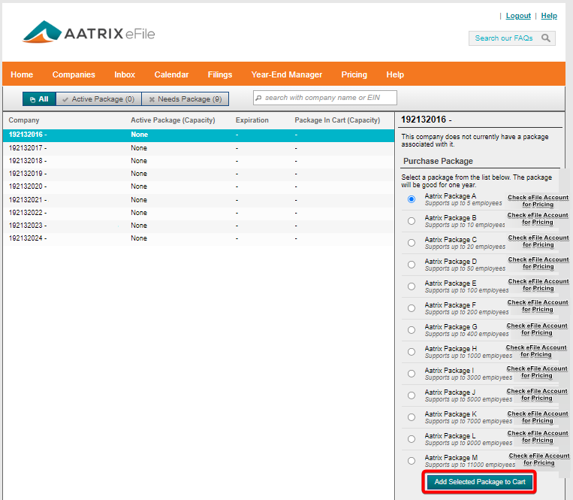Click Package In Cart (Capacity) column header
This screenshot has height=500, width=573.
337,120
